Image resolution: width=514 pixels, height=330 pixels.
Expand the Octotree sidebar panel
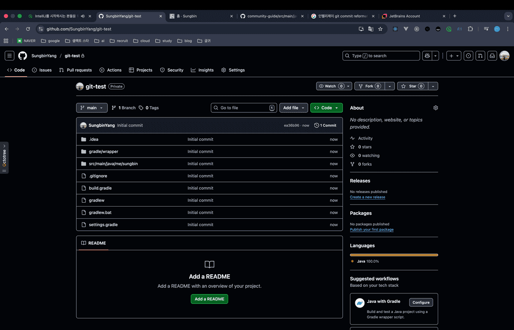click(x=5, y=157)
